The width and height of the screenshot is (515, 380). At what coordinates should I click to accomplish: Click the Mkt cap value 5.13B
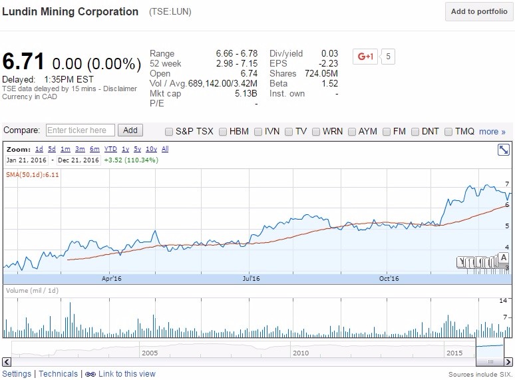246,94
